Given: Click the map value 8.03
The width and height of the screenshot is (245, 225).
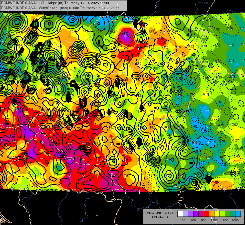Looking at the screenshot, I should 194,142.
